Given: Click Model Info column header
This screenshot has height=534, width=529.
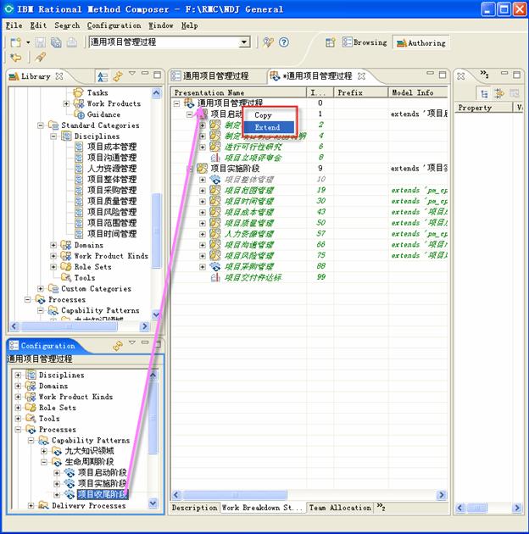Looking at the screenshot, I should pos(418,92).
